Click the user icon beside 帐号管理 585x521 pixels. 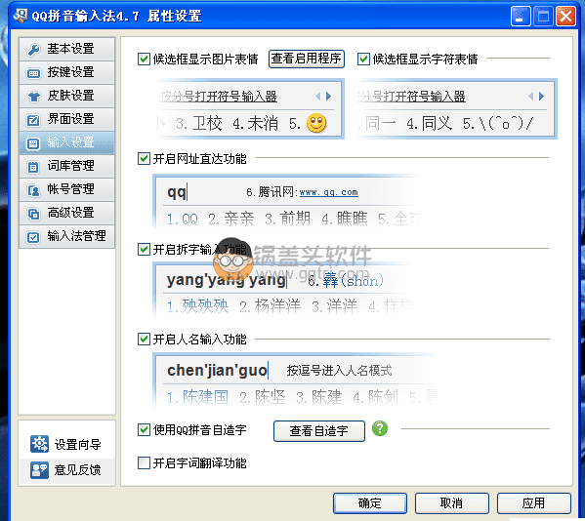coord(33,190)
